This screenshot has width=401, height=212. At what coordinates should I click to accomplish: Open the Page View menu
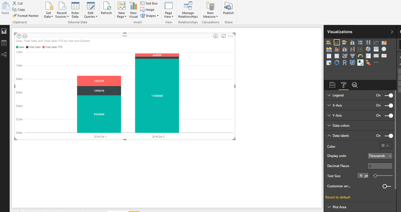pos(168,10)
